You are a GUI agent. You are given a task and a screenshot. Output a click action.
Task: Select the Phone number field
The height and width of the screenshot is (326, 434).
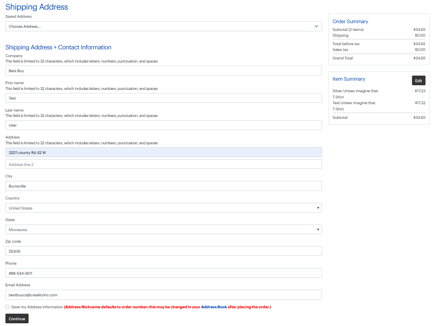pos(163,273)
